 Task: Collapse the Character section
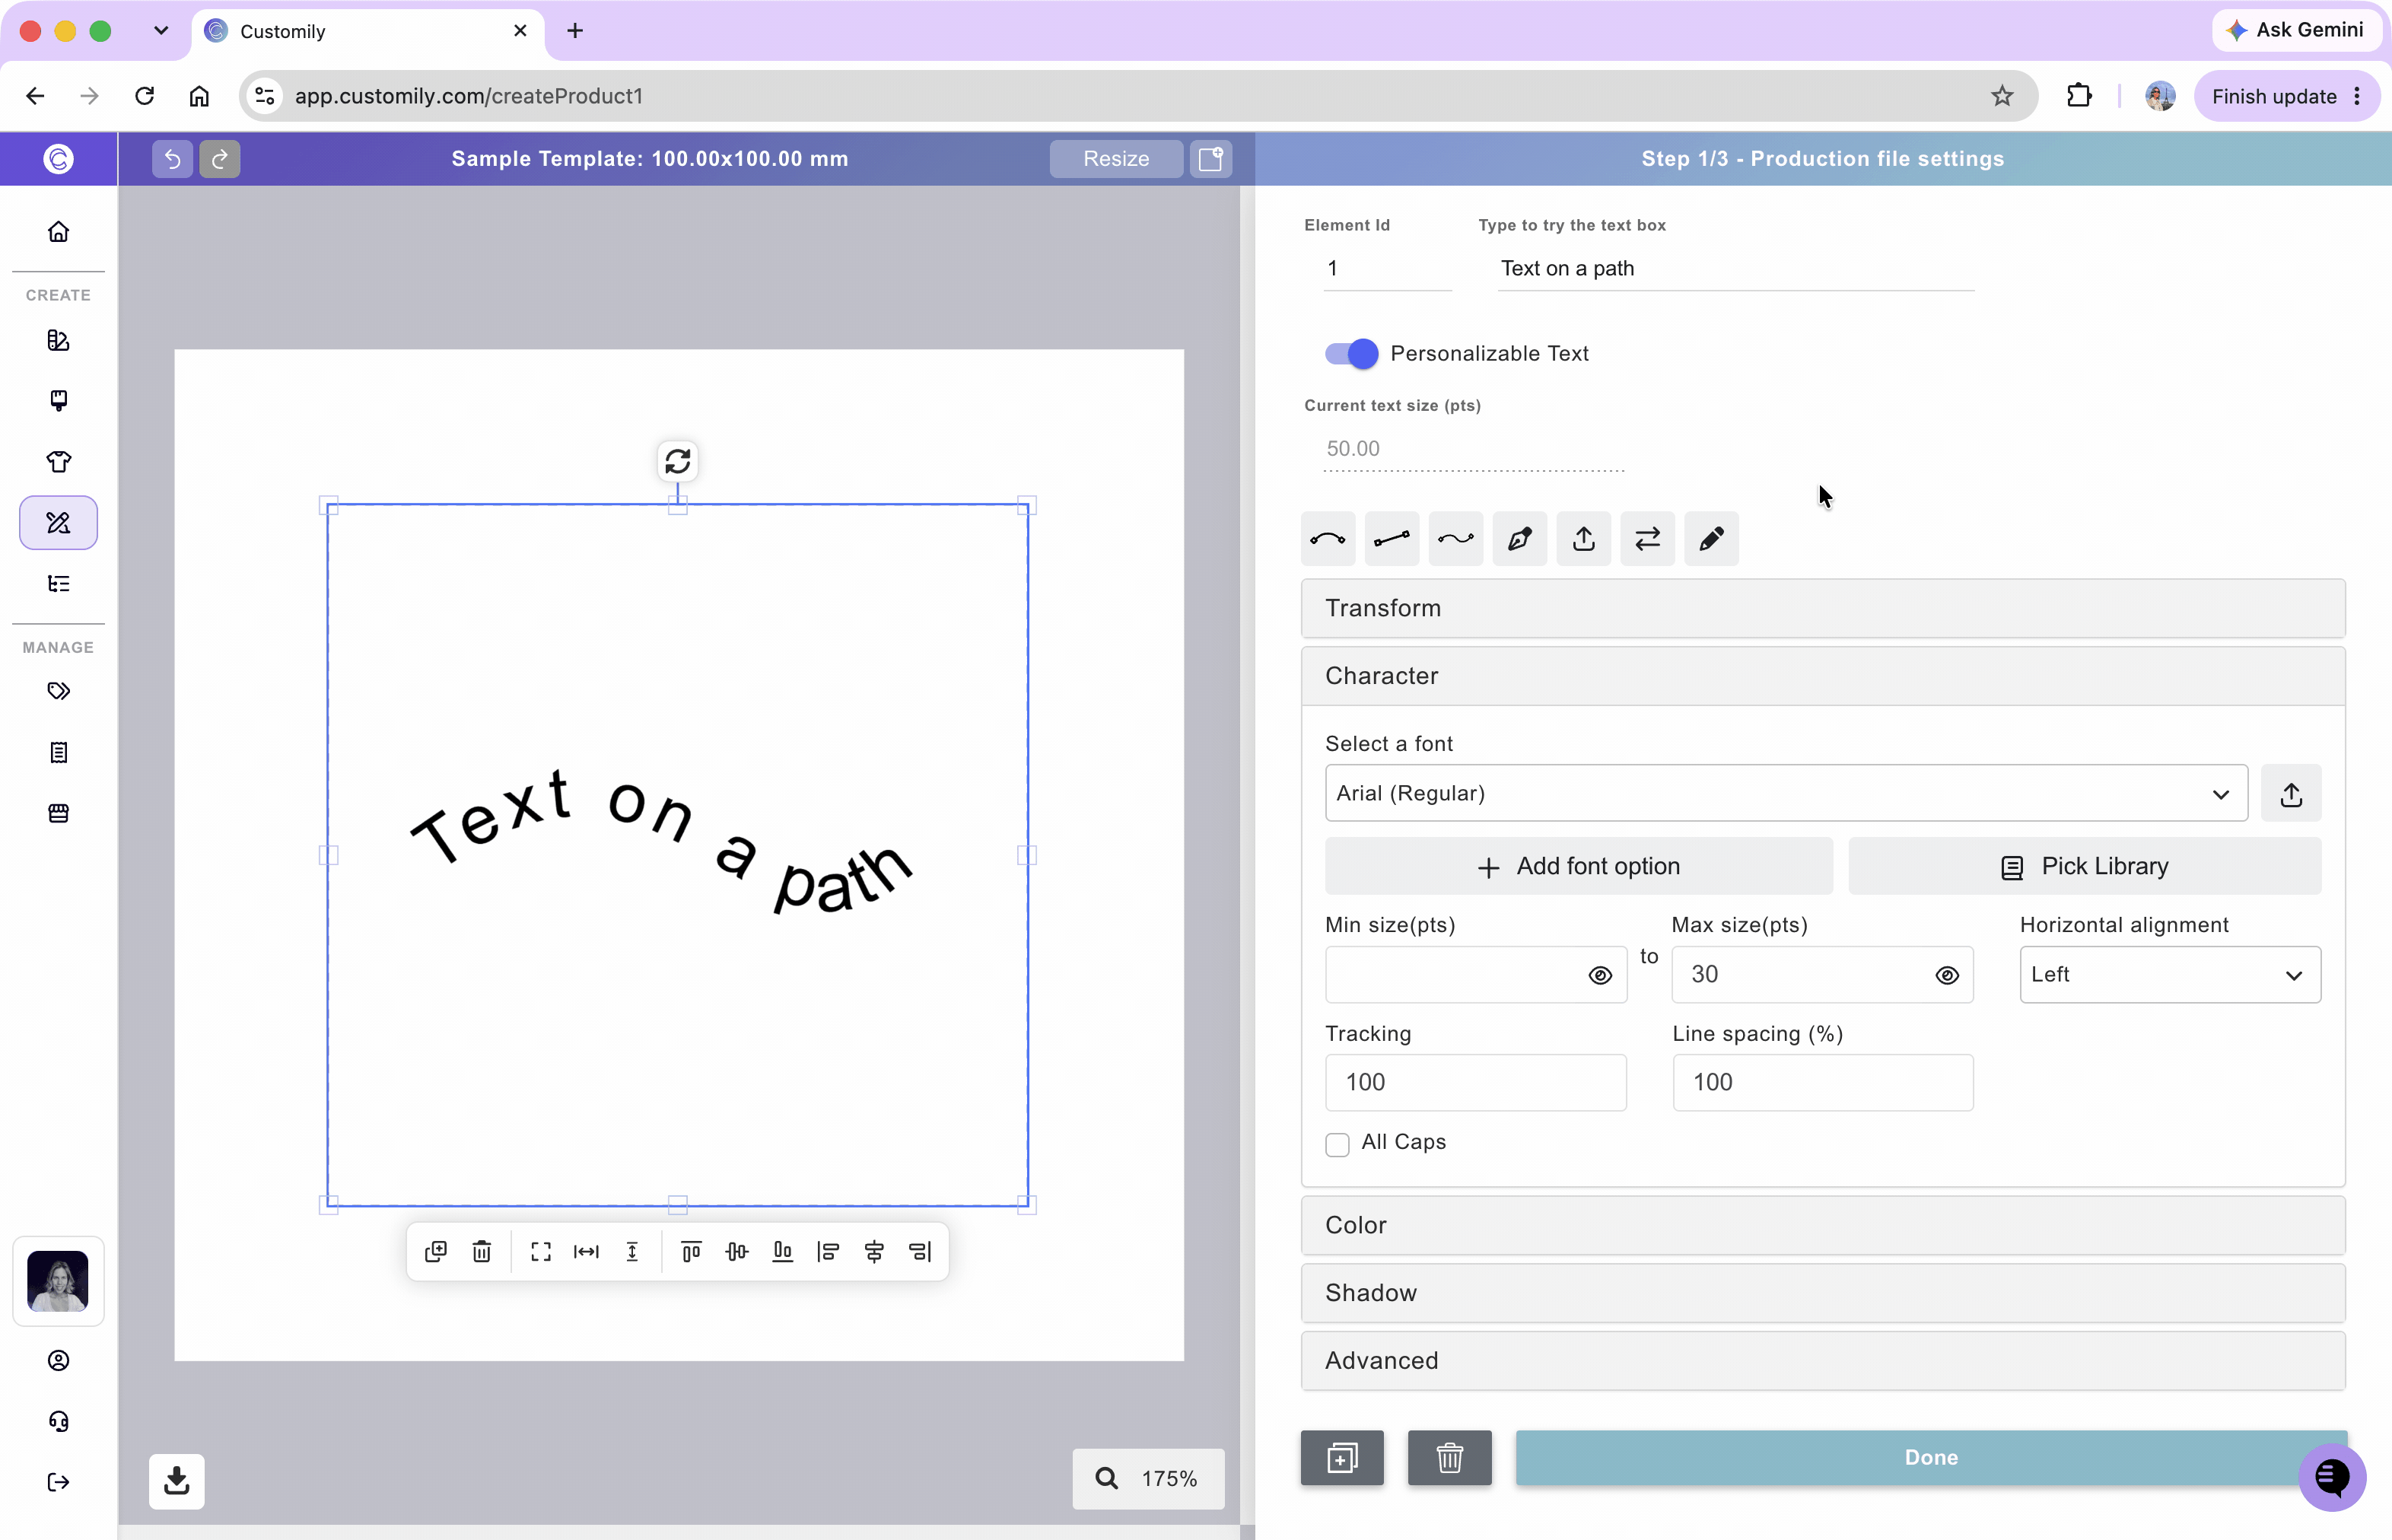pyautogui.click(x=1823, y=676)
